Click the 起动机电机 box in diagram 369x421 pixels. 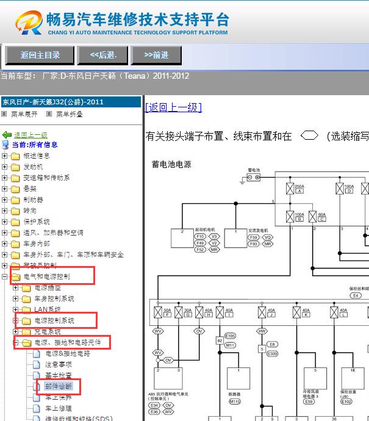[x=182, y=238]
